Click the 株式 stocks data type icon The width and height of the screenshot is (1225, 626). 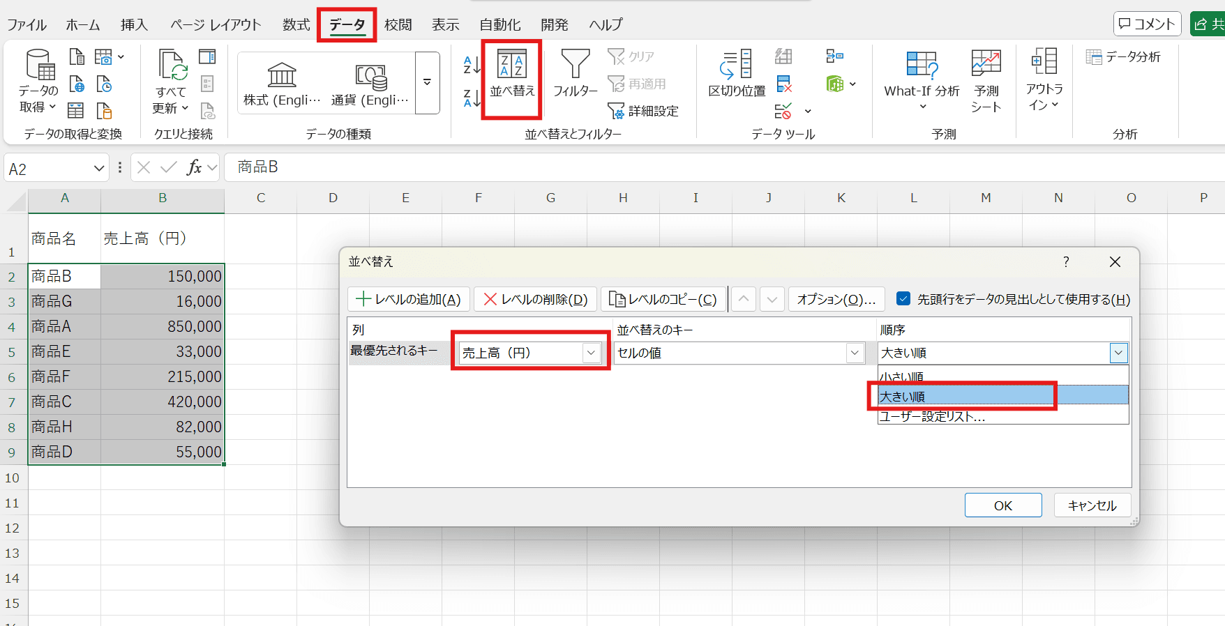click(282, 77)
